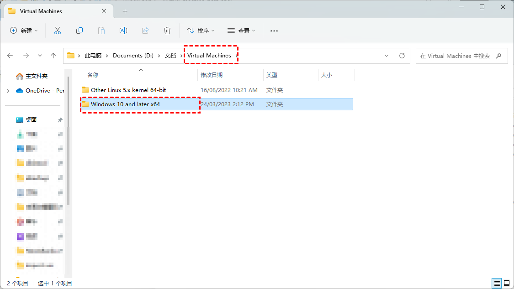Select the Other Linux 5.x kernel folder
Screen dimensions: 514x289
click(128, 90)
